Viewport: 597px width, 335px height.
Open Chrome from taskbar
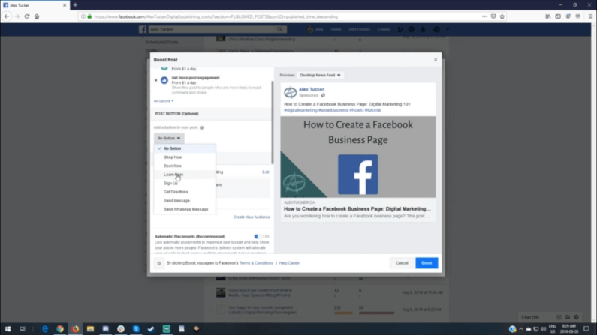(x=60, y=328)
